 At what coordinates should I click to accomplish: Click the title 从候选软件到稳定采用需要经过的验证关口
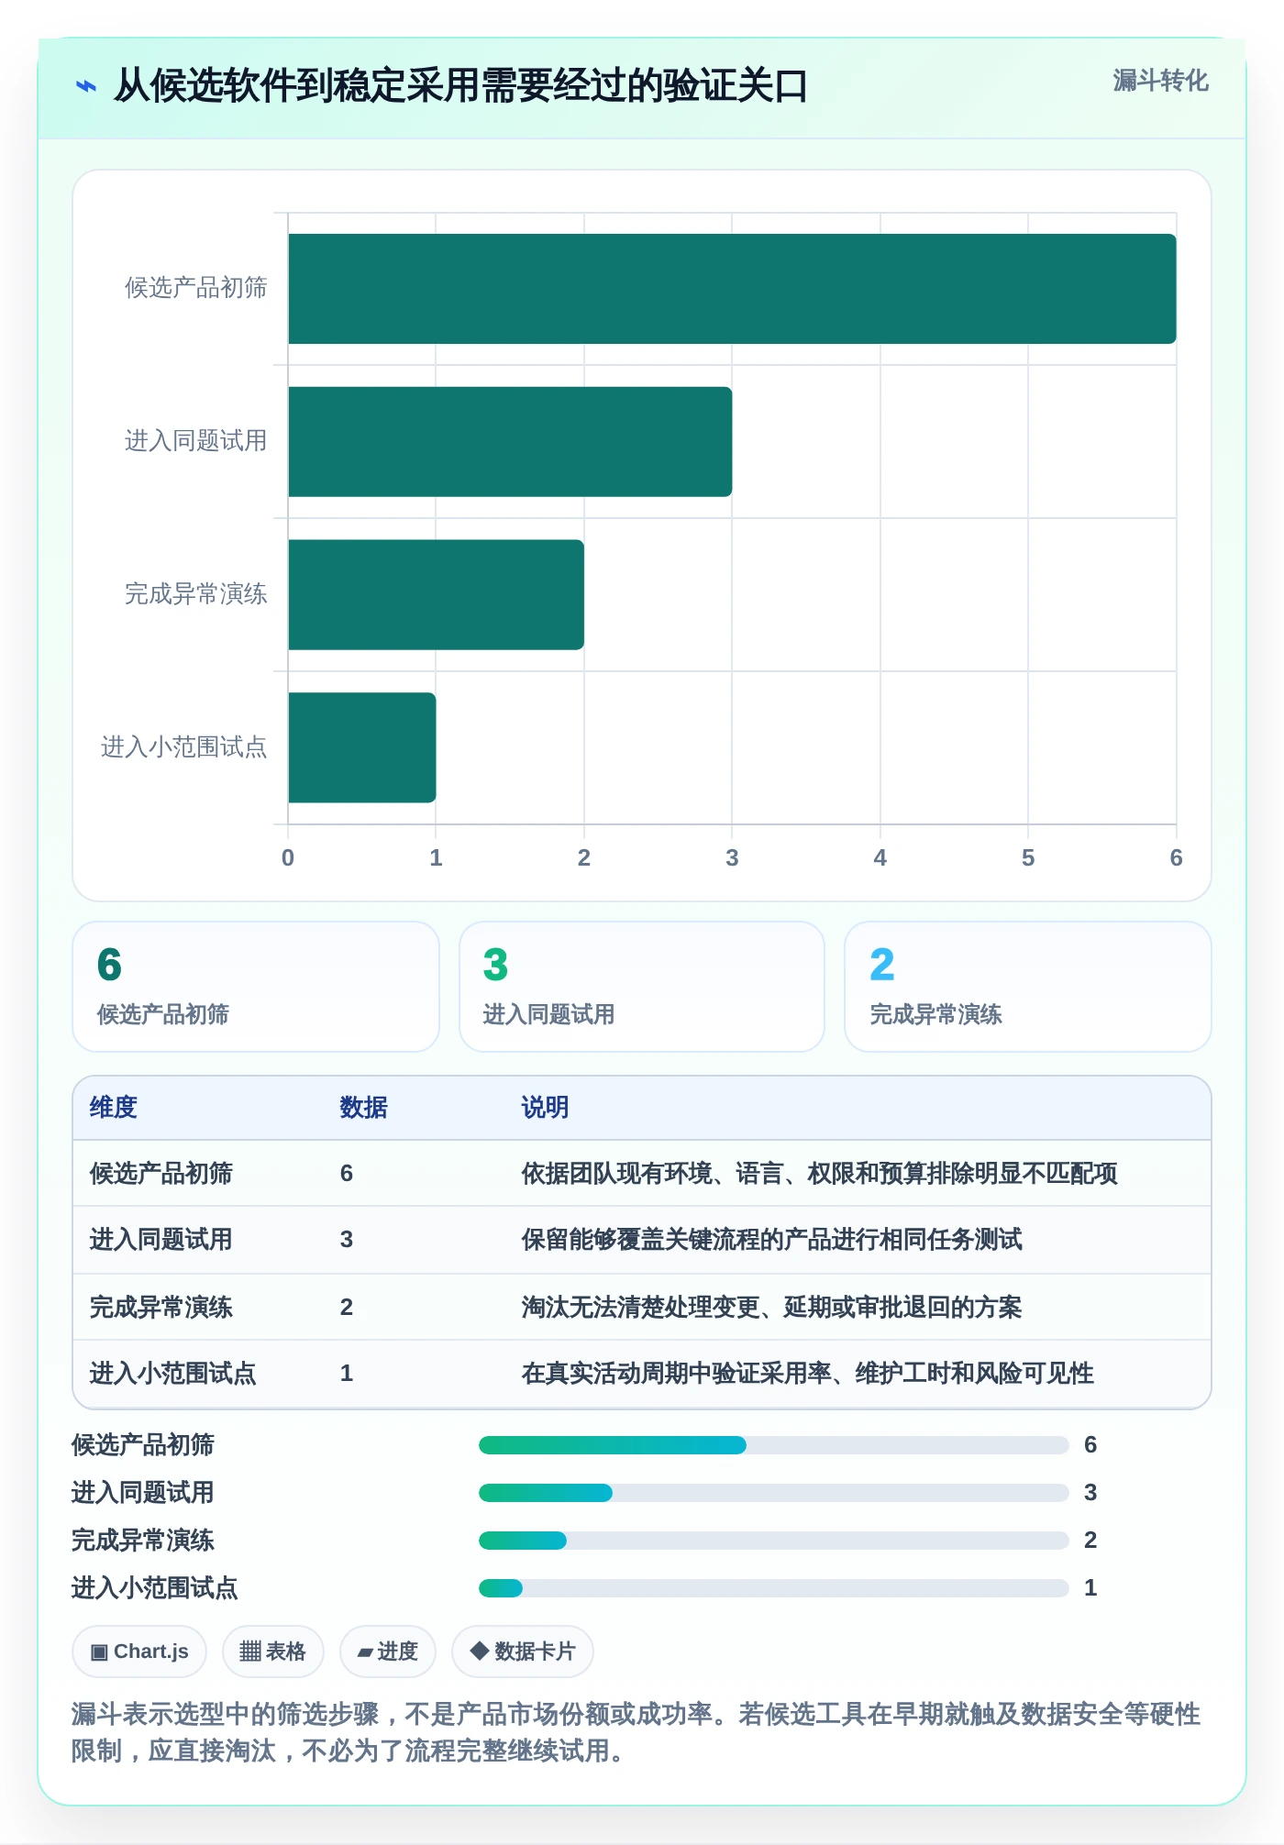coord(460,86)
